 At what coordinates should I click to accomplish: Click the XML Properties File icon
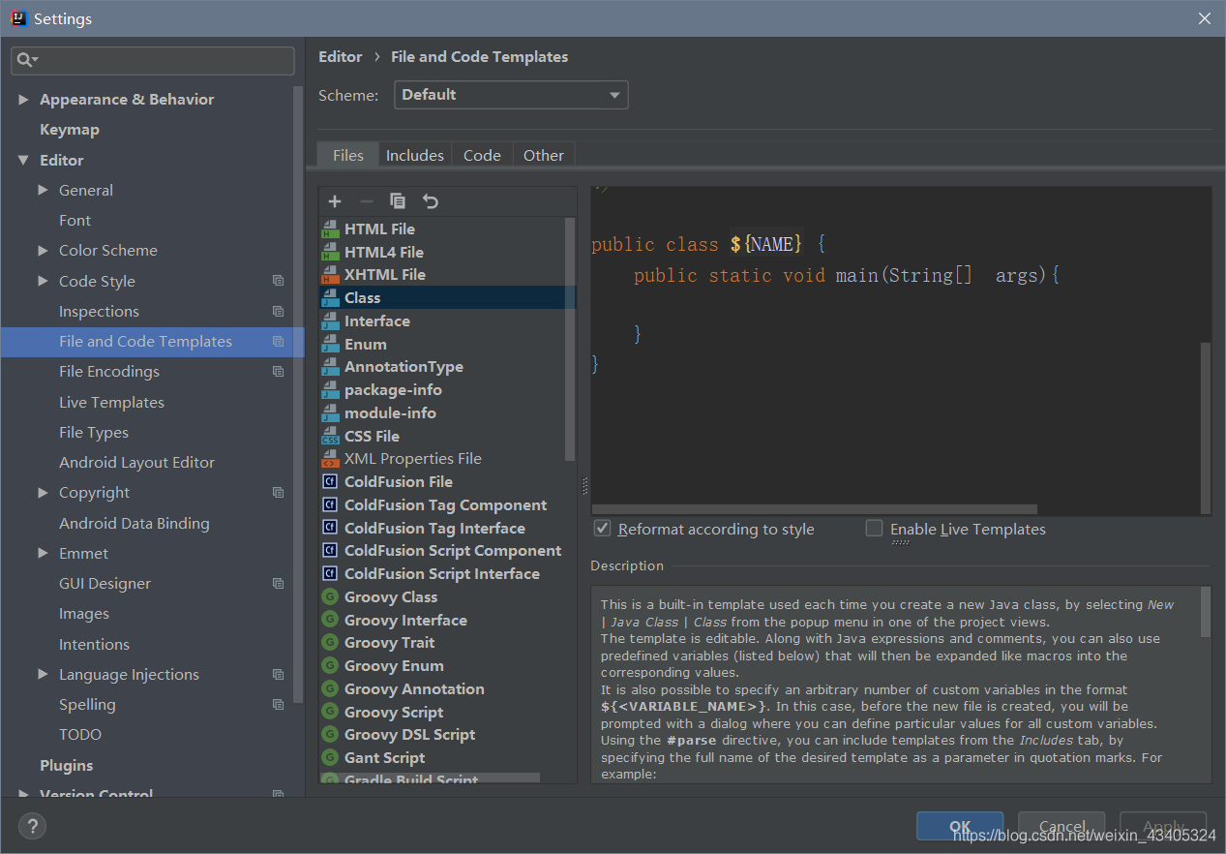click(x=330, y=459)
